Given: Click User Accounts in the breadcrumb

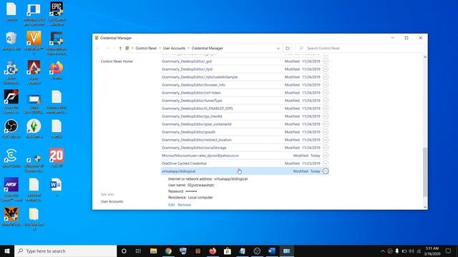Looking at the screenshot, I should tap(174, 49).
